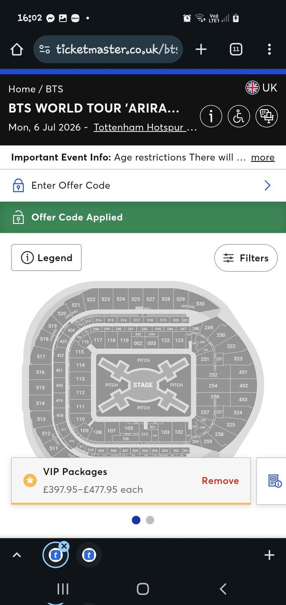Open accessibility wheelchair icon
Image resolution: width=286 pixels, height=605 pixels.
click(239, 116)
